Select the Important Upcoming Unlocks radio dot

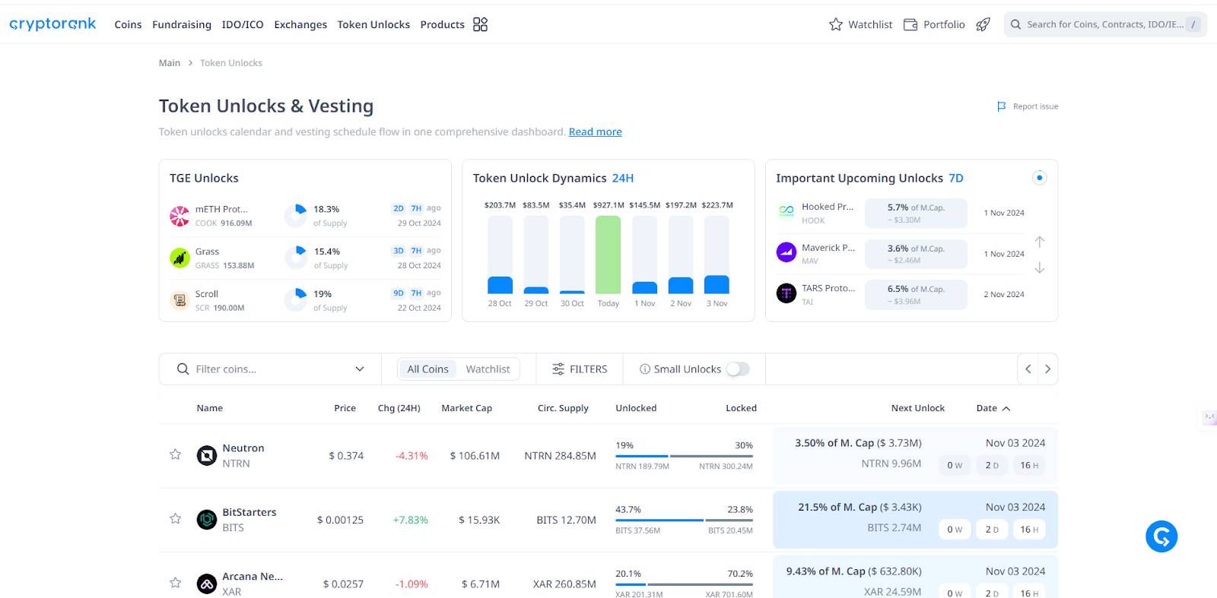coord(1040,178)
